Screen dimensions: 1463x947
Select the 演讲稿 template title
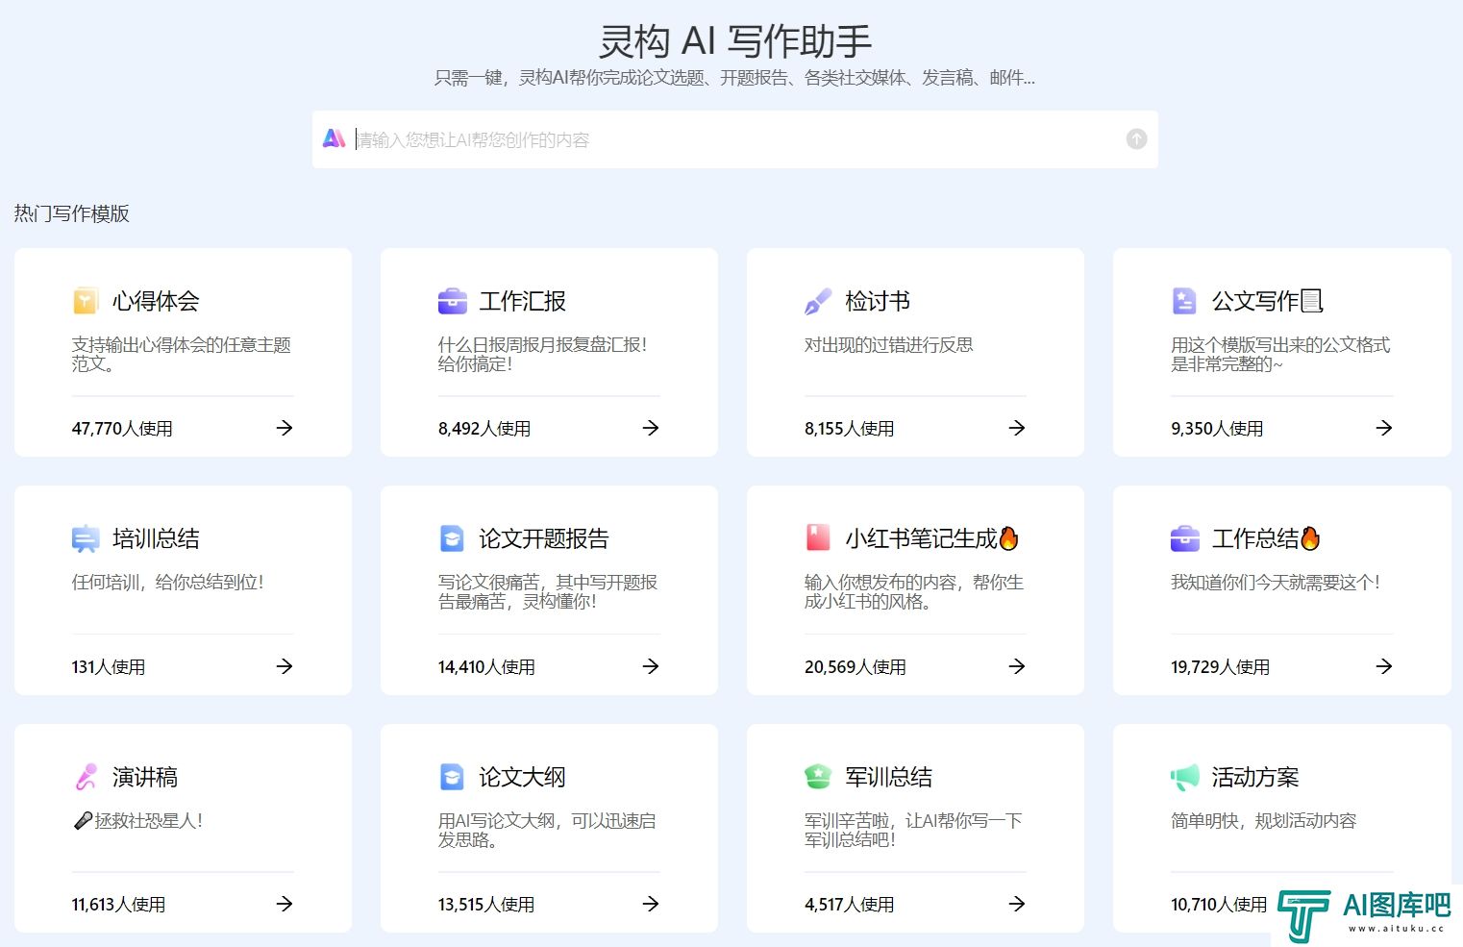click(x=145, y=777)
